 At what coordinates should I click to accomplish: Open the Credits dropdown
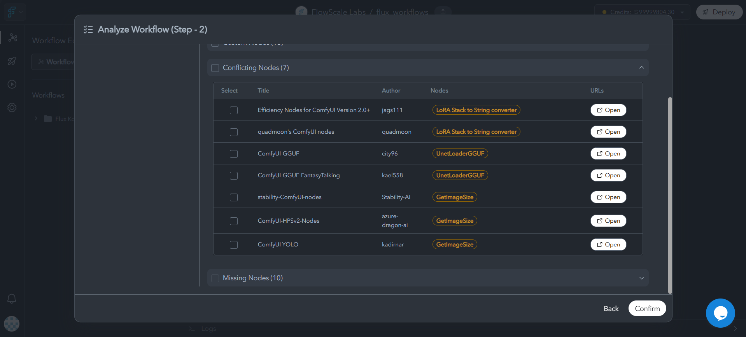tap(642, 12)
